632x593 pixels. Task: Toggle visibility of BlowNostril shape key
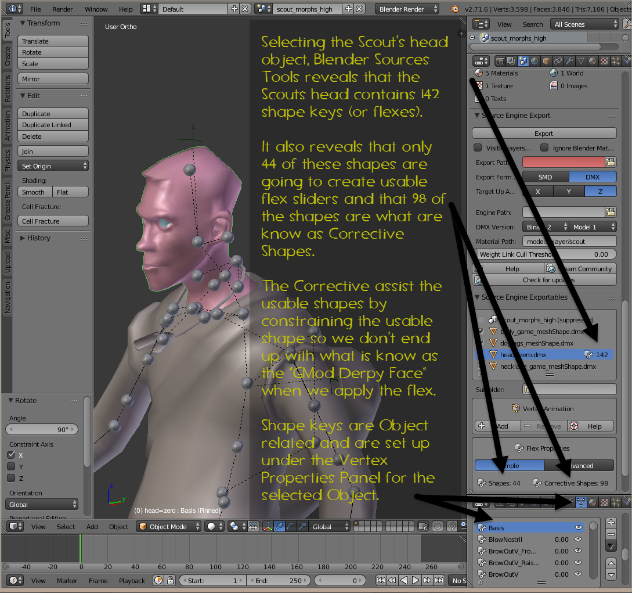point(579,540)
